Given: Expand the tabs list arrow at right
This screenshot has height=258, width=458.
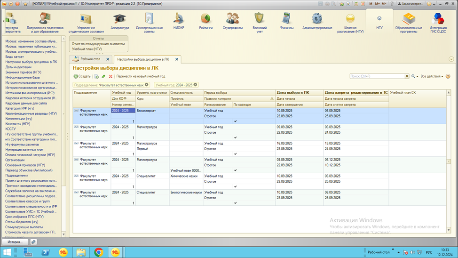Looking at the screenshot, I should [x=451, y=59].
